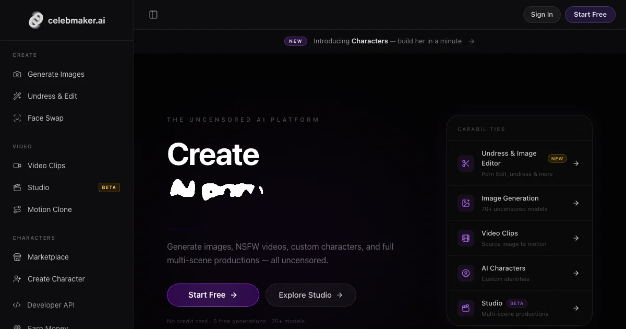This screenshot has height=329, width=626.
Task: Click the NEW badge on the Undress & Image Editor row
Action: [x=557, y=159]
